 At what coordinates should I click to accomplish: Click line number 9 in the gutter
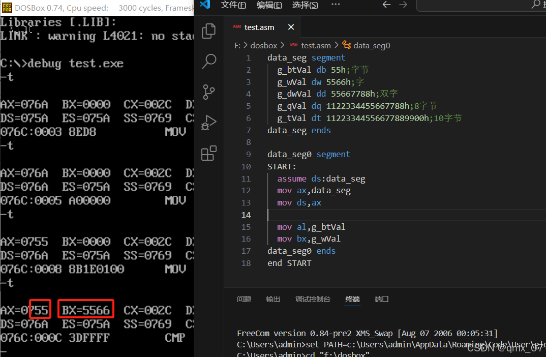coord(248,154)
